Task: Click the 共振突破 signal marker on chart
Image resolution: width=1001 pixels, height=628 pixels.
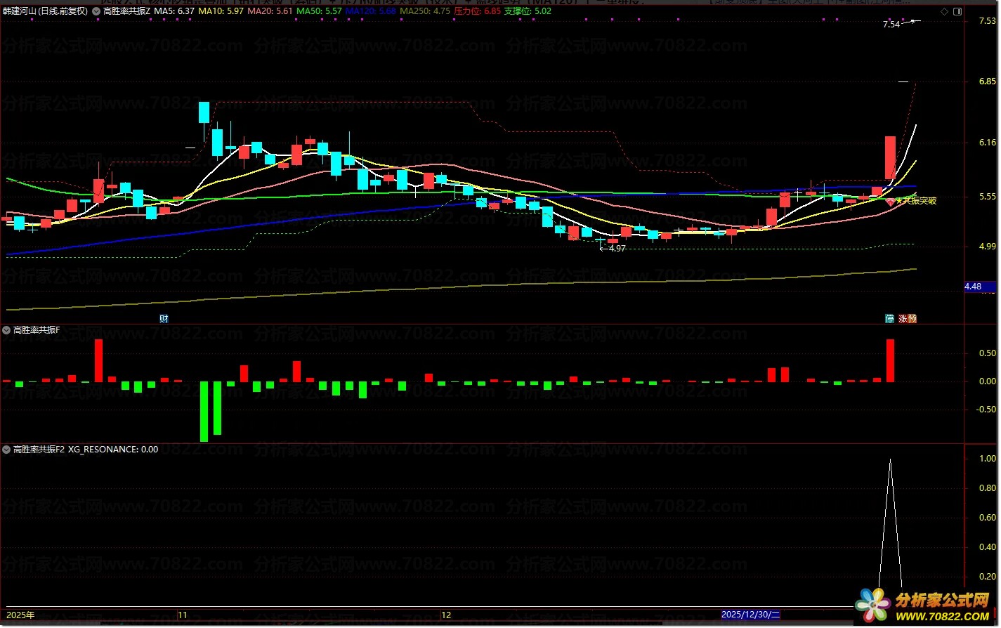Action: (915, 201)
